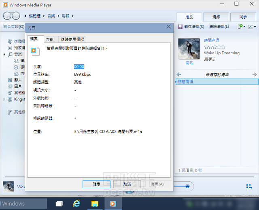
Task: Select the album disc icon in sidebar
Action: (x=16, y=67)
